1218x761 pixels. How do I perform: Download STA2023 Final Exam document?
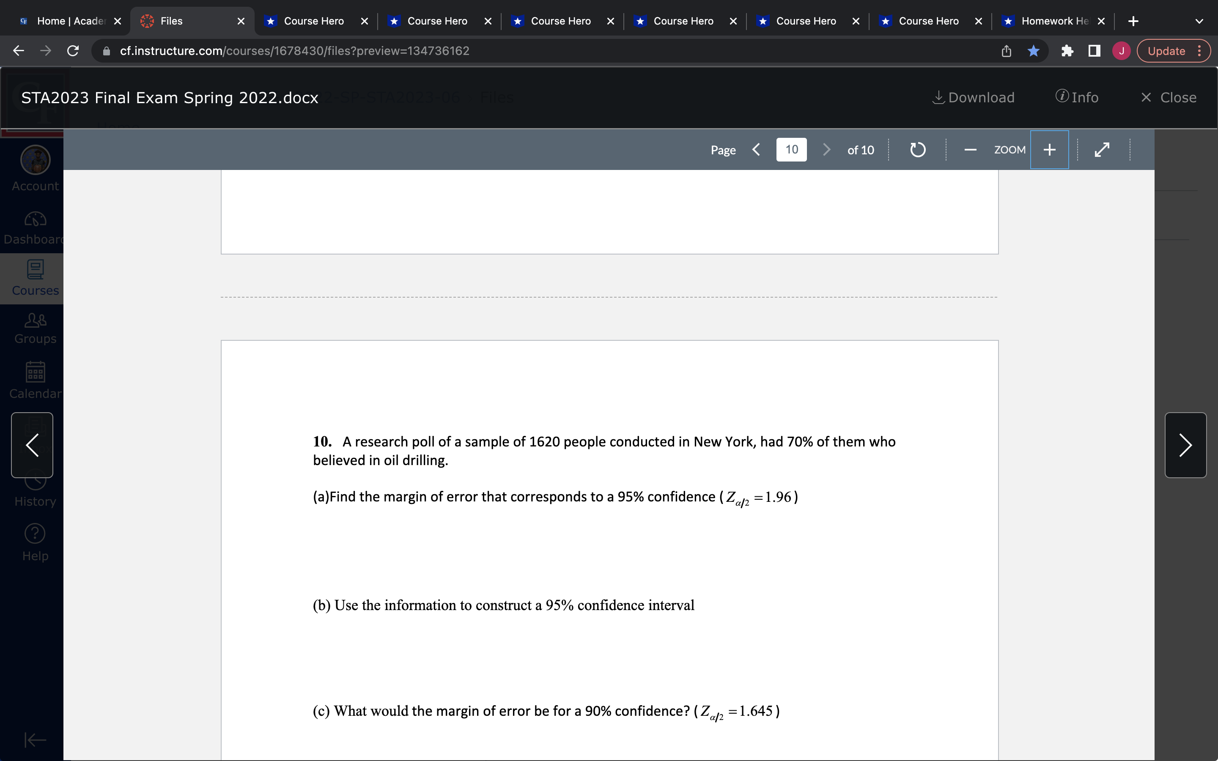click(x=974, y=97)
